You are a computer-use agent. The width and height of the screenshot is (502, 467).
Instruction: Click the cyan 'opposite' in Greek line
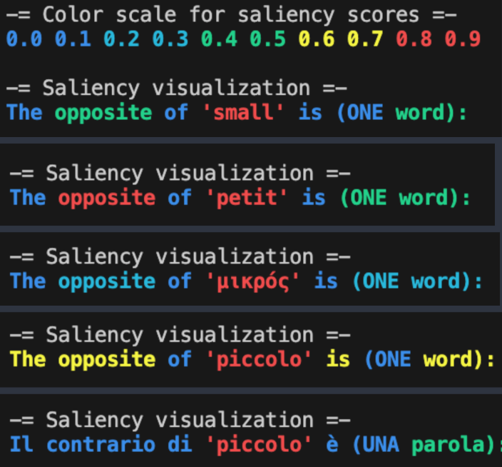point(107,282)
